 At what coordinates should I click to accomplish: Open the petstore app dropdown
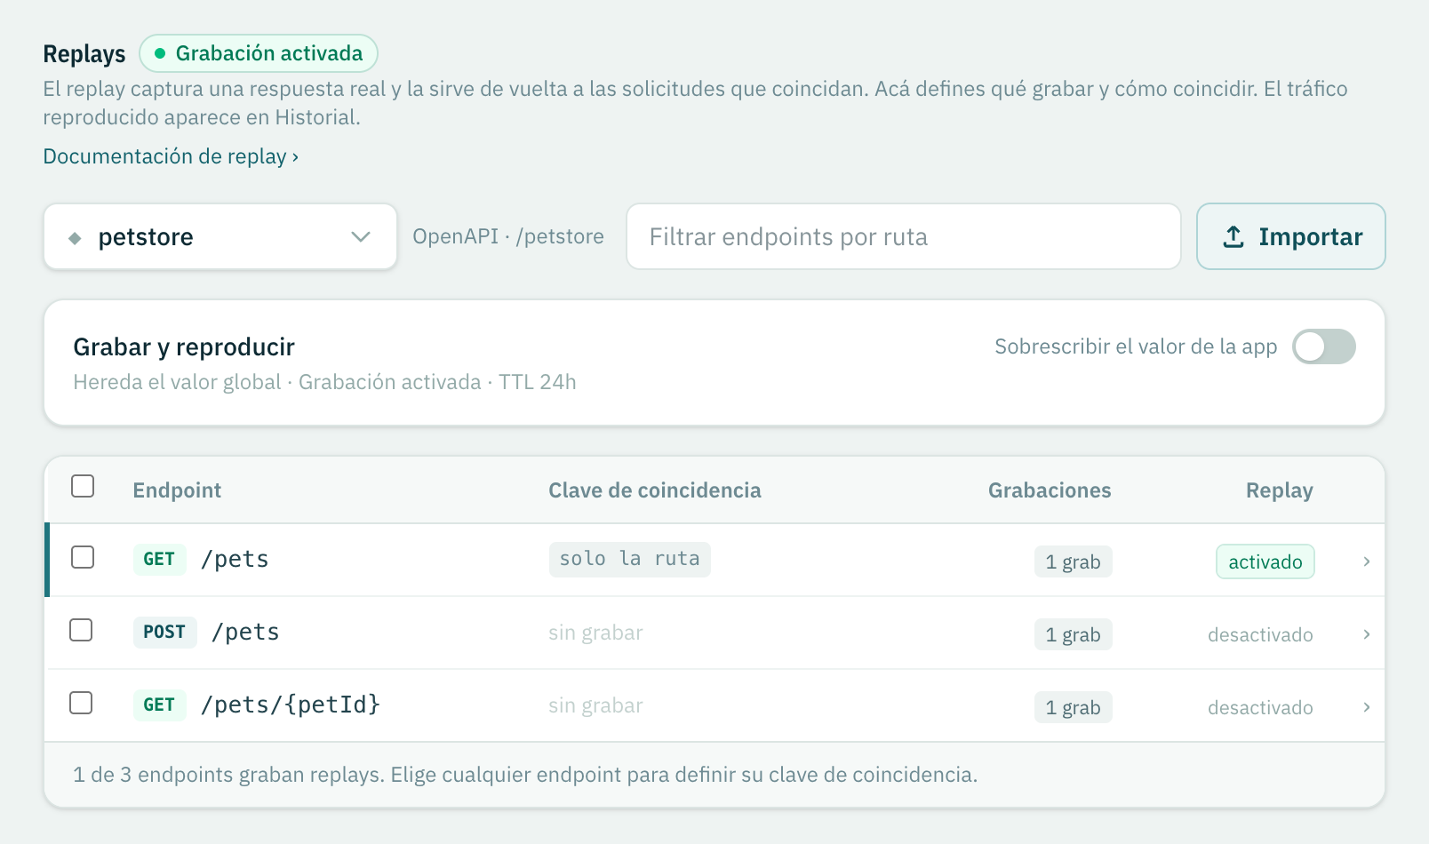(x=220, y=236)
